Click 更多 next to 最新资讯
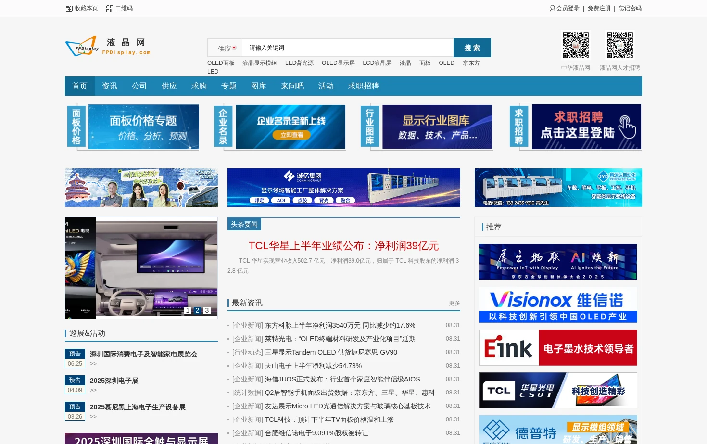Viewport: 707px width, 444px height. (454, 303)
